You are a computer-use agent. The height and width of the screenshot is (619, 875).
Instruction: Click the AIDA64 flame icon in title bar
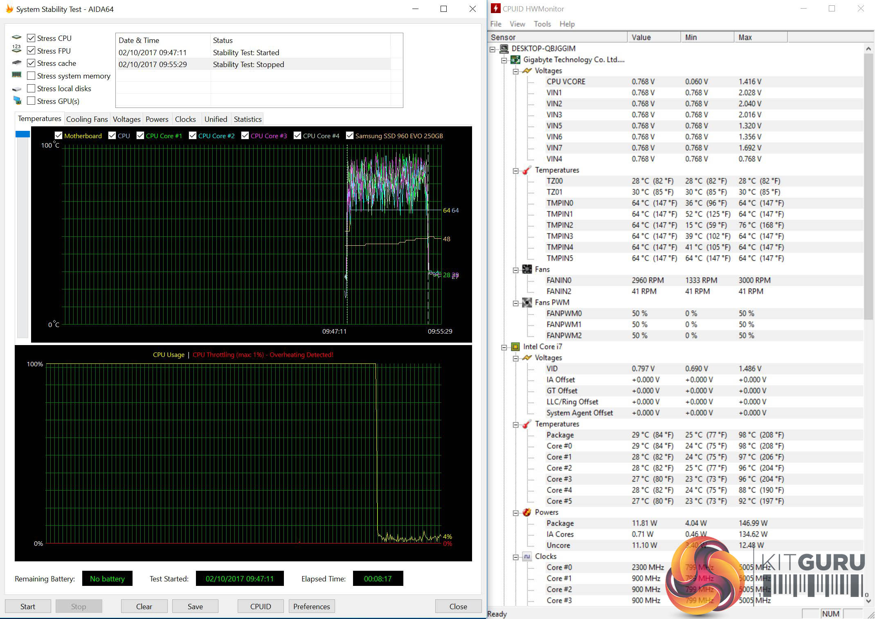coord(9,9)
